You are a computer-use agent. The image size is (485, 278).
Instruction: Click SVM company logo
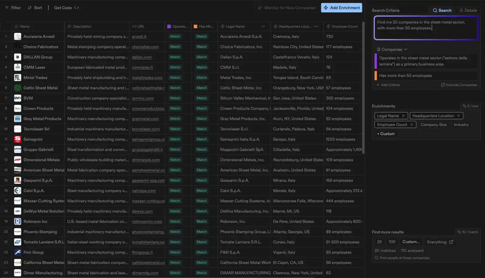[x=18, y=98]
